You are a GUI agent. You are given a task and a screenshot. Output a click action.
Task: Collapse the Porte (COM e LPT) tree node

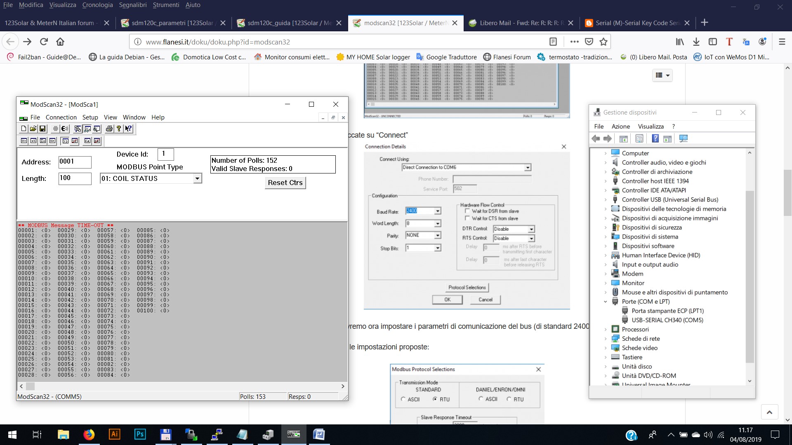606,302
